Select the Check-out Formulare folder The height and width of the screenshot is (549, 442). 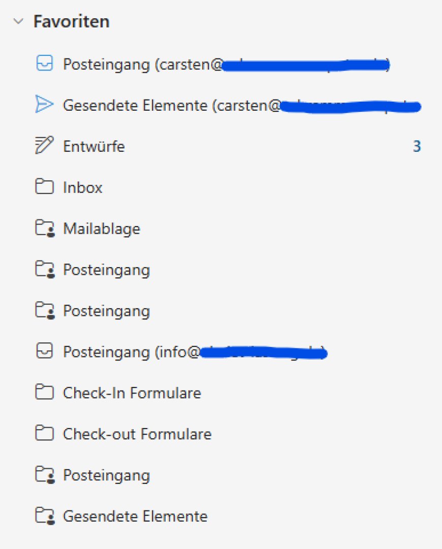pos(137,434)
